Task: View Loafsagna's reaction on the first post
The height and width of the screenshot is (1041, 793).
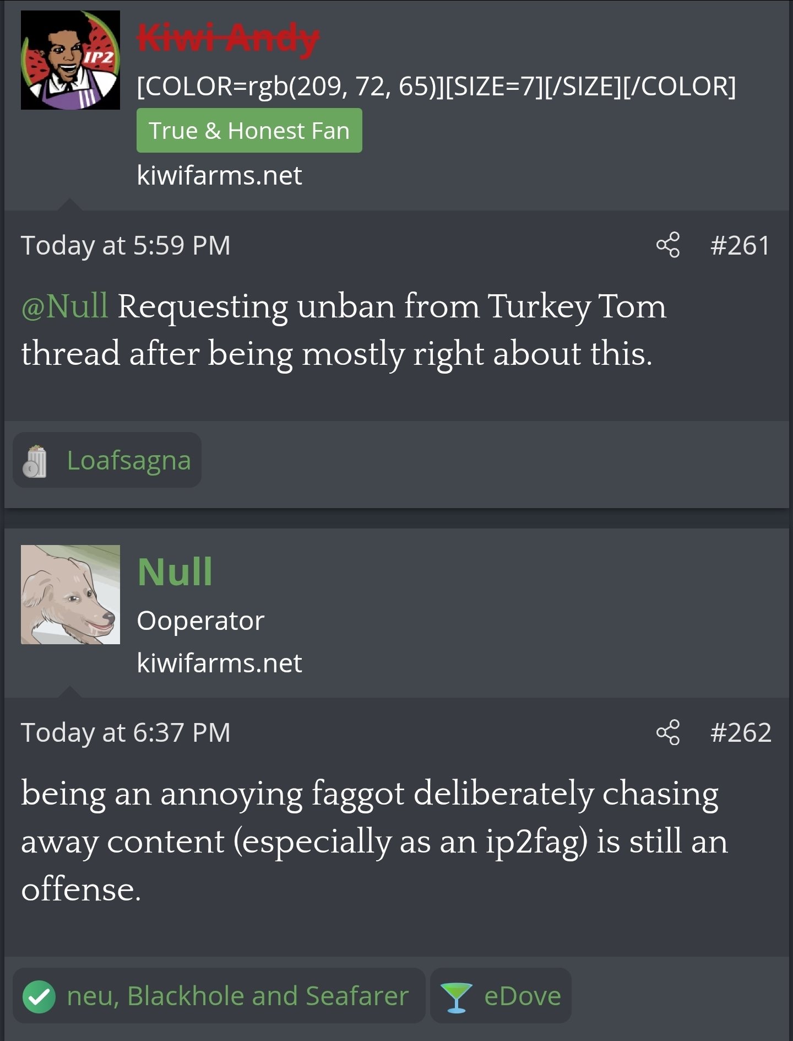Action: (x=128, y=461)
